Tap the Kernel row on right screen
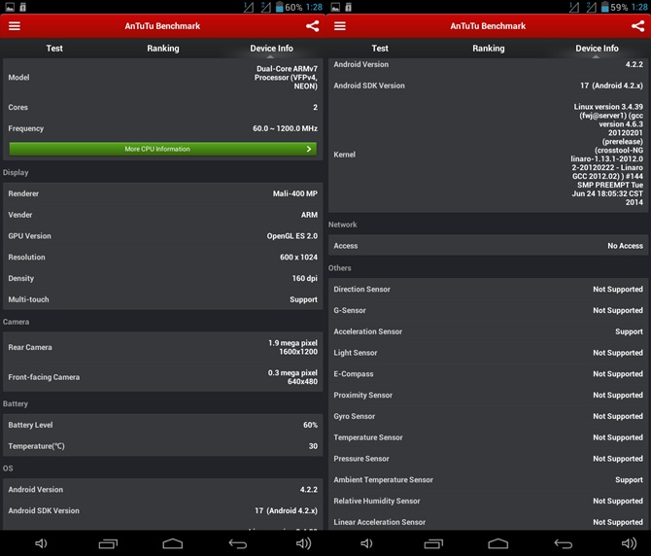This screenshot has width=651, height=556. click(488, 155)
